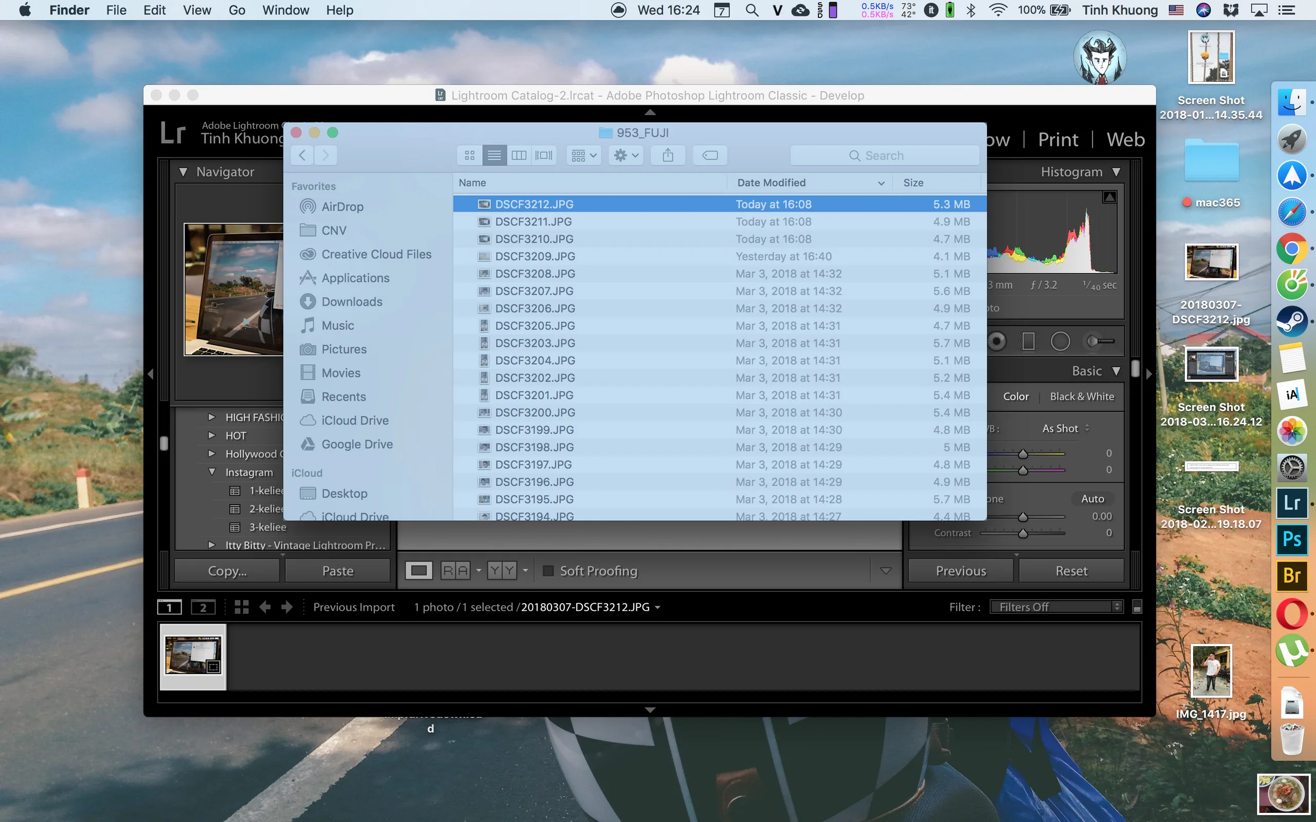1316x822 pixels.
Task: Switch Finder to cover flow view
Action: (x=543, y=156)
